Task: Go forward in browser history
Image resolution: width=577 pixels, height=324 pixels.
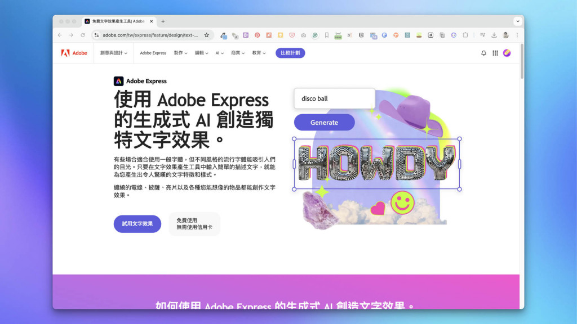Action: (71, 35)
